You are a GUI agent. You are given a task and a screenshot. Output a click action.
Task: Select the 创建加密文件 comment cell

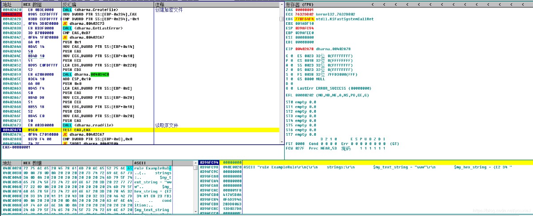pos(170,10)
